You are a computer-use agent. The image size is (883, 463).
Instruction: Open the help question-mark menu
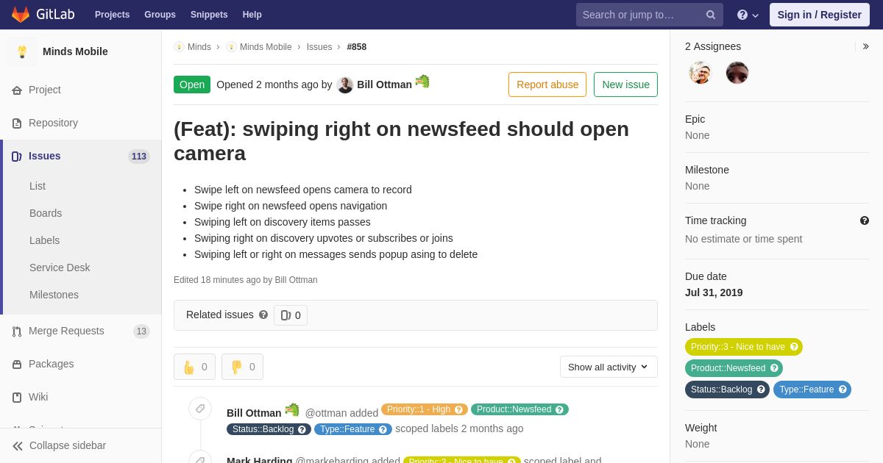click(748, 15)
